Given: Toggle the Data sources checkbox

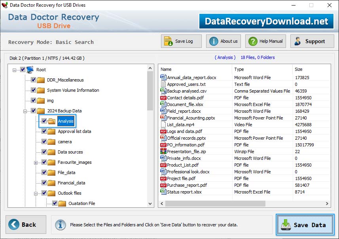Looking at the screenshot, I should (44, 152).
